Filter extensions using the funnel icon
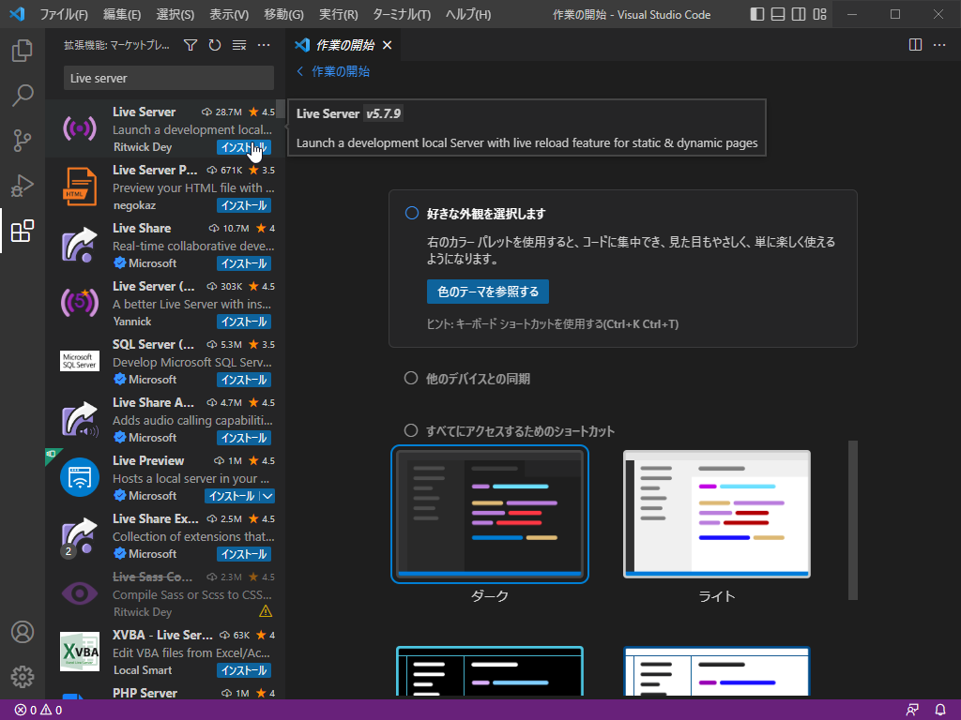The height and width of the screenshot is (720, 961). [191, 45]
